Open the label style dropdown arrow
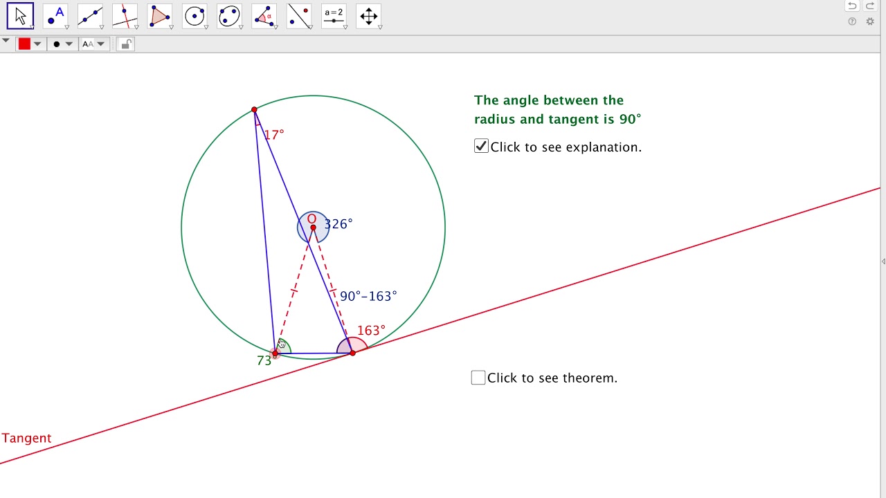Screen dimensions: 886x498 (101, 44)
